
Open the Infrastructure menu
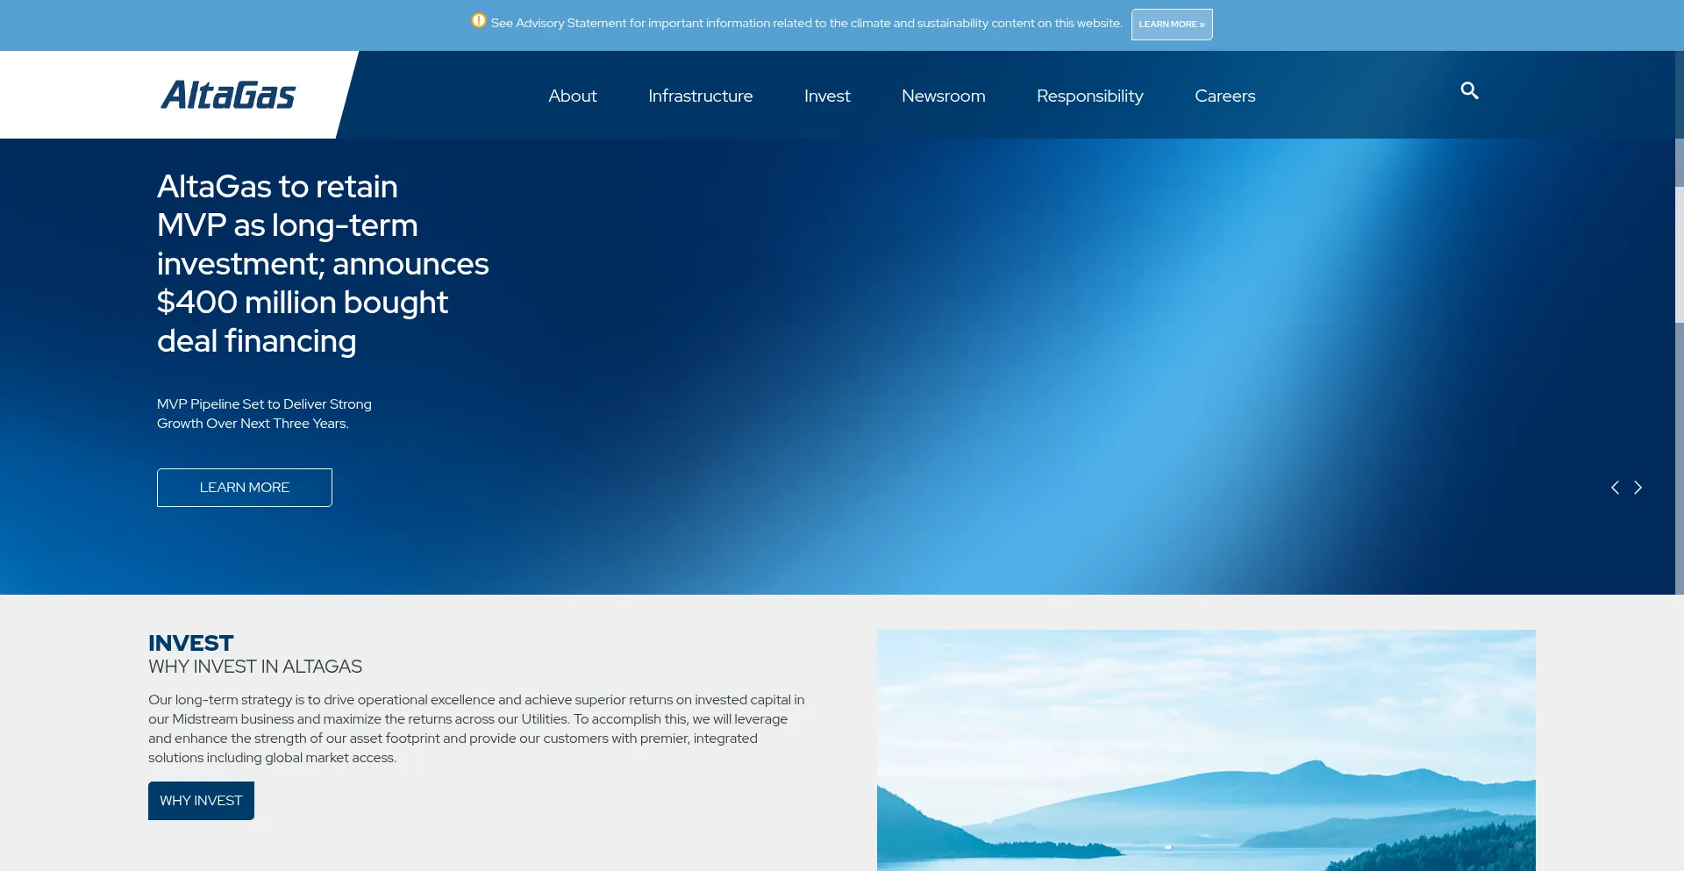coord(700,96)
